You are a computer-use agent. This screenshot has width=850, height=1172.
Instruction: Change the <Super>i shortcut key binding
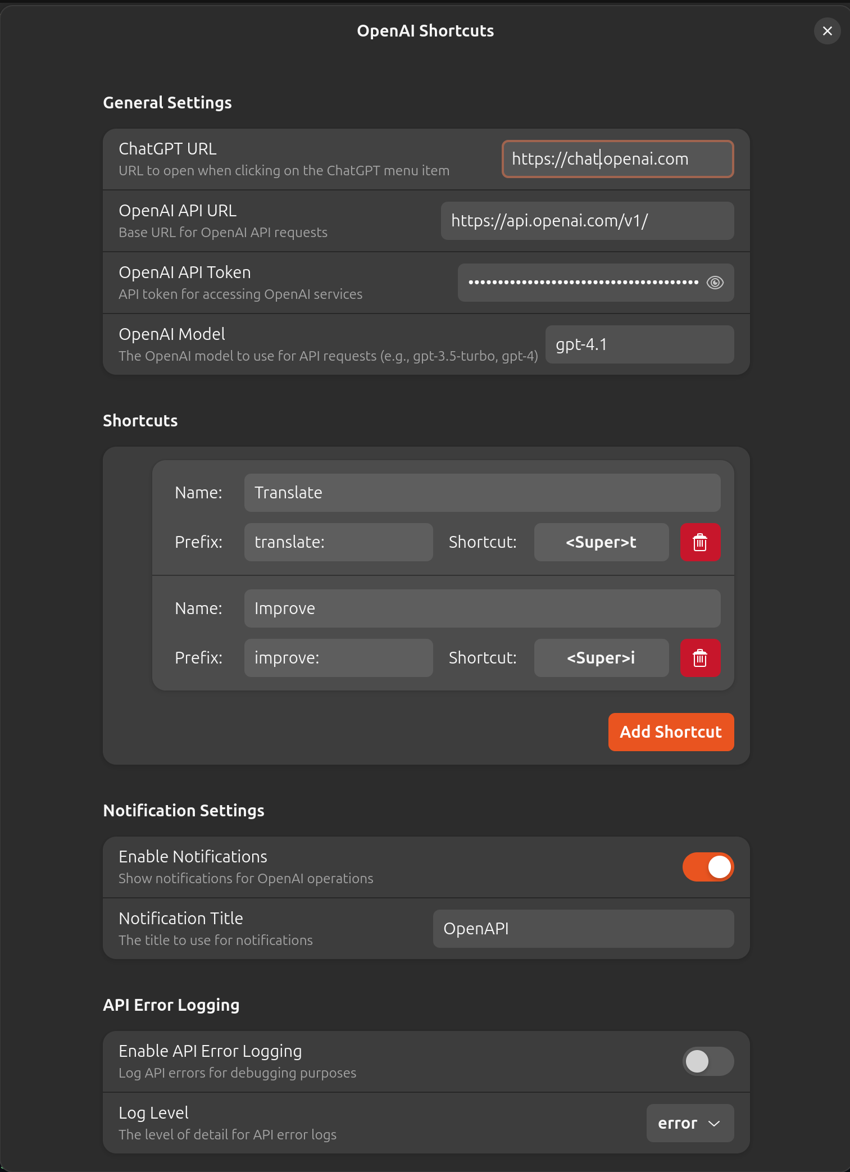(601, 658)
